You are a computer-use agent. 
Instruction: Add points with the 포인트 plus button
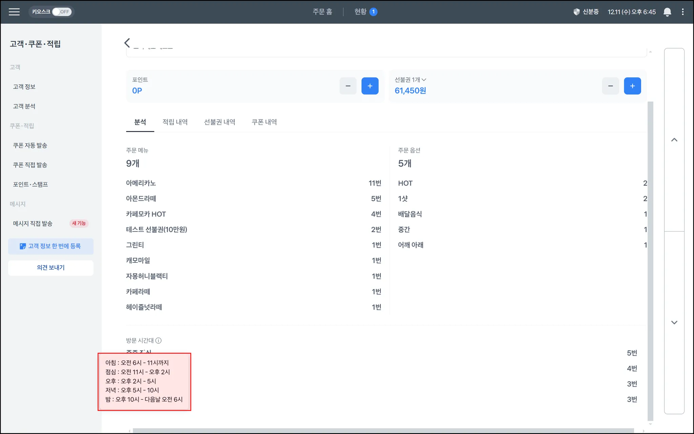click(x=370, y=86)
